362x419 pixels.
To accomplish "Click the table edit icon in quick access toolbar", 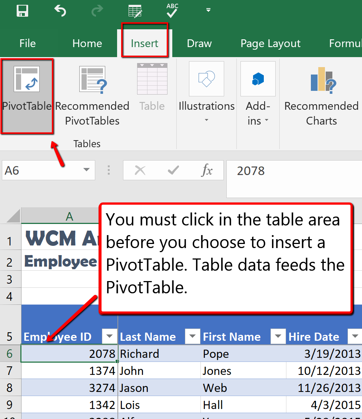I will coord(135,11).
